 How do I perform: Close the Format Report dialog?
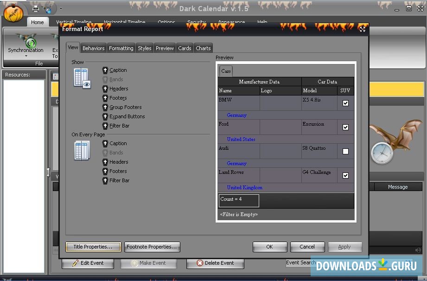coord(362,29)
